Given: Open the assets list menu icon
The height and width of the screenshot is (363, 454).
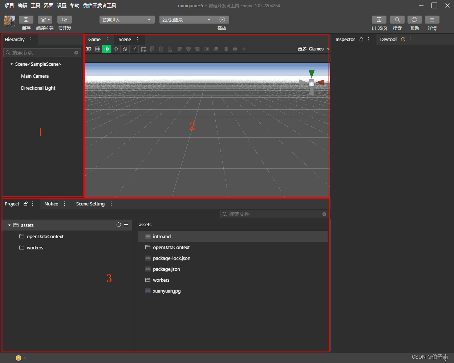Looking at the screenshot, I should tap(126, 225).
